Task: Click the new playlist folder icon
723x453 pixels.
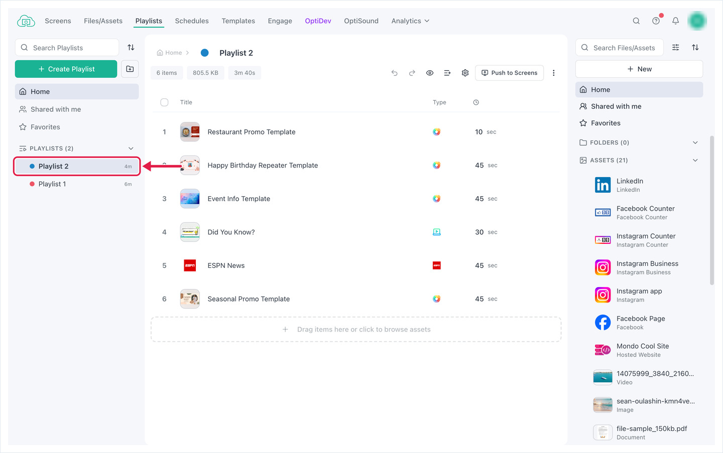Action: (130, 69)
